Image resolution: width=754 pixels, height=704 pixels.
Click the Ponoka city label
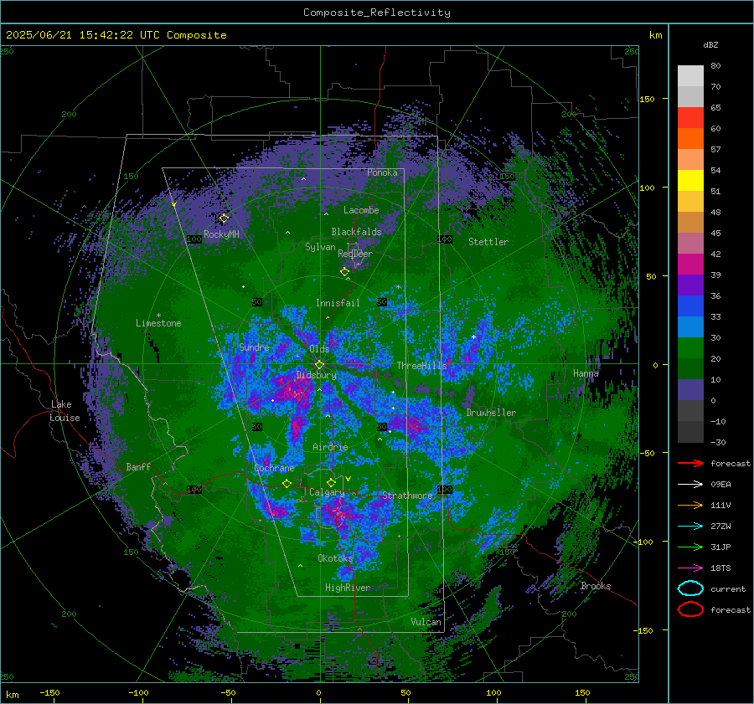[382, 172]
